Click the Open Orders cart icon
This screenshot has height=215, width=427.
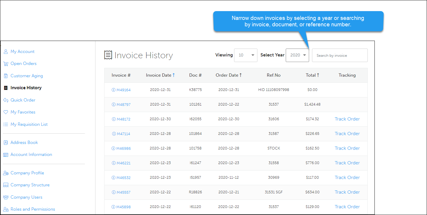pos(6,64)
